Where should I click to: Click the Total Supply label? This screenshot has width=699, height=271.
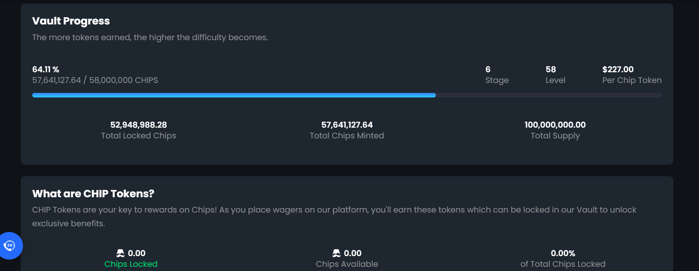tap(555, 136)
